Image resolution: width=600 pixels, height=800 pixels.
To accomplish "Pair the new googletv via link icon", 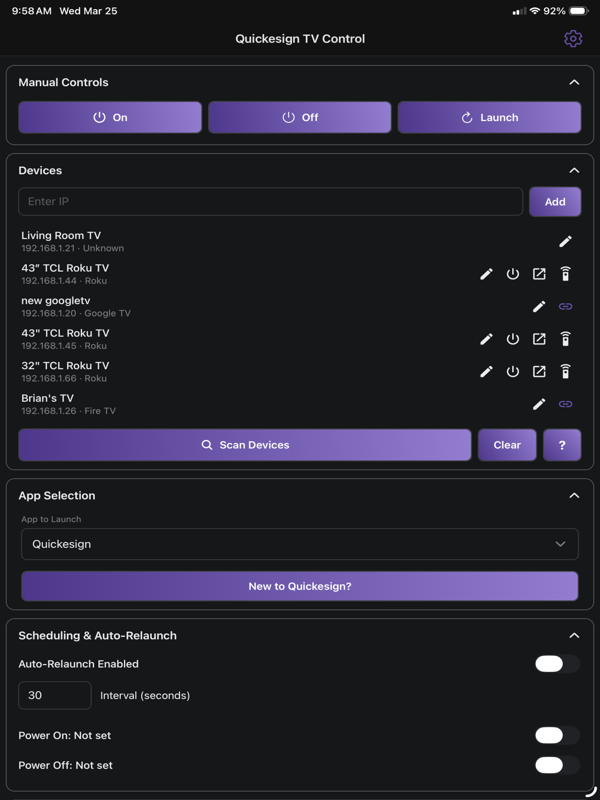I will point(565,307).
